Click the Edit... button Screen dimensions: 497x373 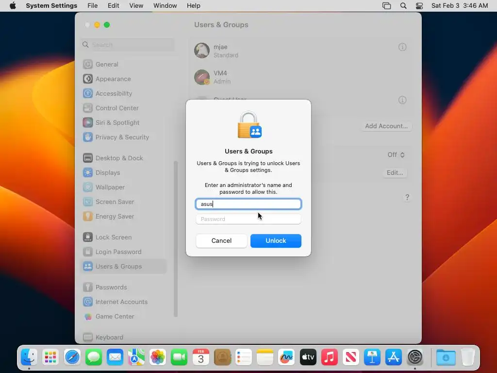coord(395,173)
